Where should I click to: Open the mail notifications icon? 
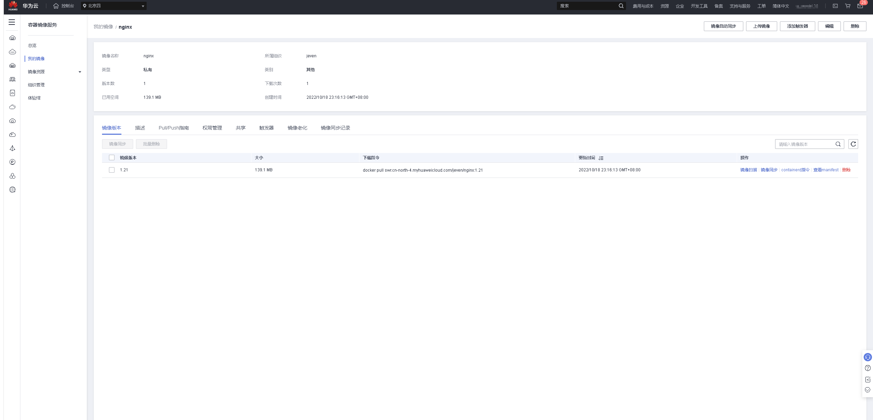(x=860, y=6)
